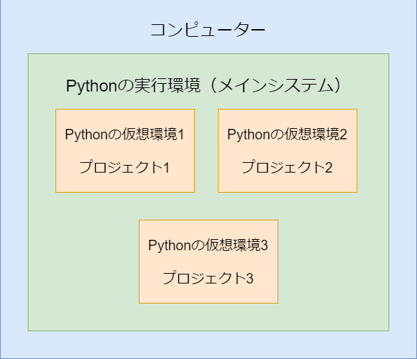Click the Pythonの仮想環境1 label

pos(125,134)
